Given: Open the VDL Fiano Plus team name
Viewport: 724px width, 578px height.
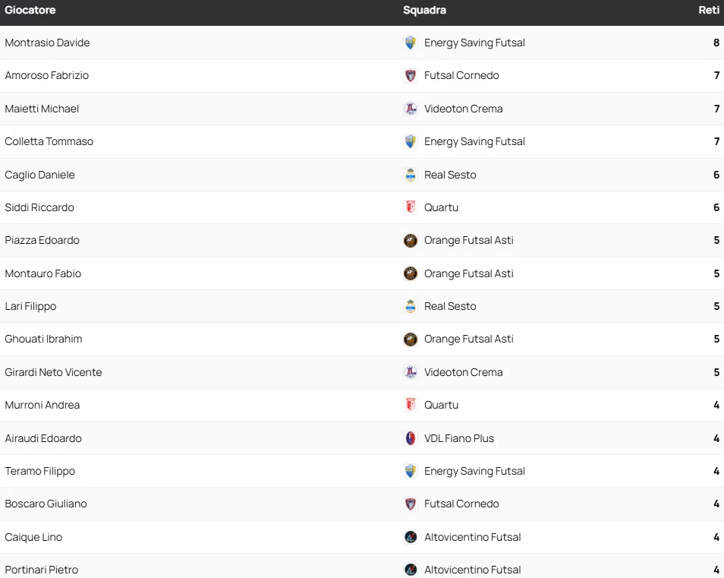Looking at the screenshot, I should [459, 438].
